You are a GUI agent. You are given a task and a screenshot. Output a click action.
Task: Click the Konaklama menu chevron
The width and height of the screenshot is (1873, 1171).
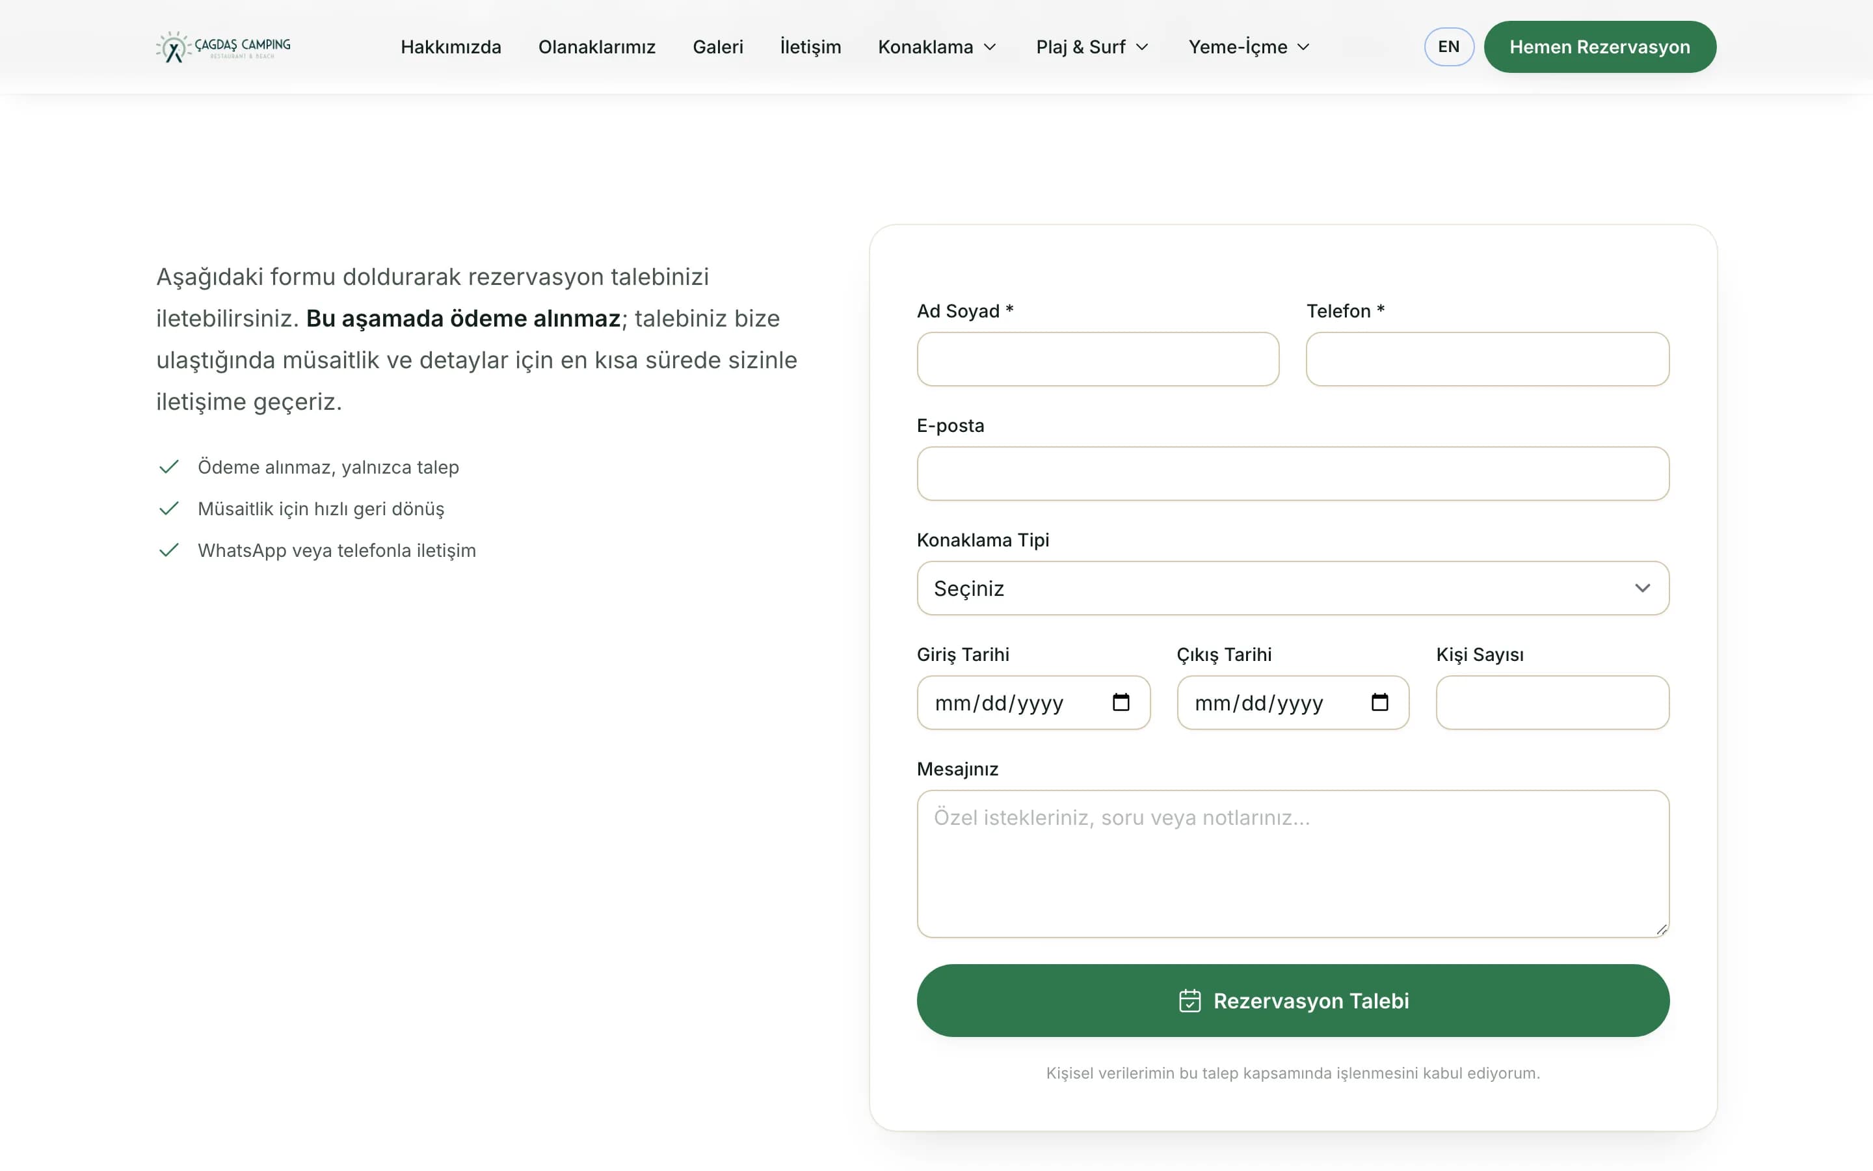pyautogui.click(x=990, y=47)
